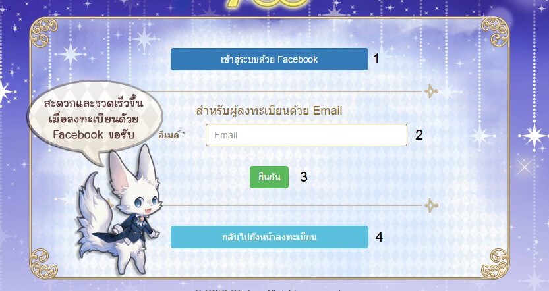This screenshot has width=549, height=291.
Task: Confirm with the green ยืนยัน button
Action: tap(269, 177)
